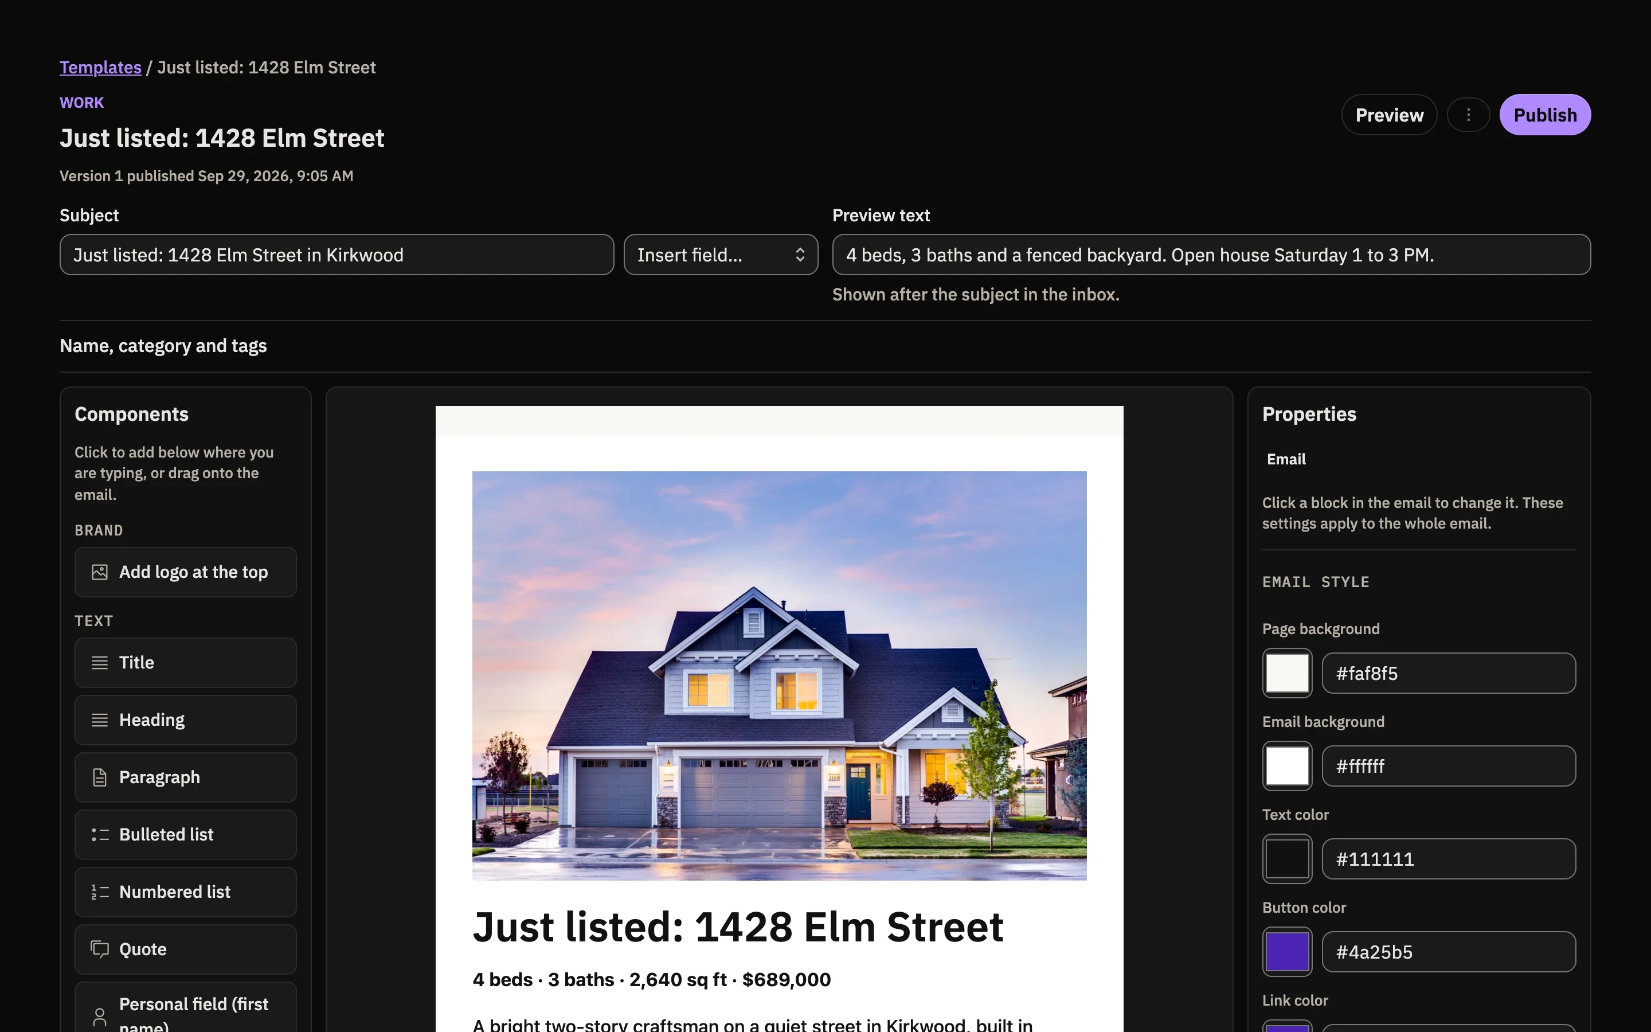Open the Button color swatch
Image resolution: width=1651 pixels, height=1032 pixels.
[x=1286, y=952]
